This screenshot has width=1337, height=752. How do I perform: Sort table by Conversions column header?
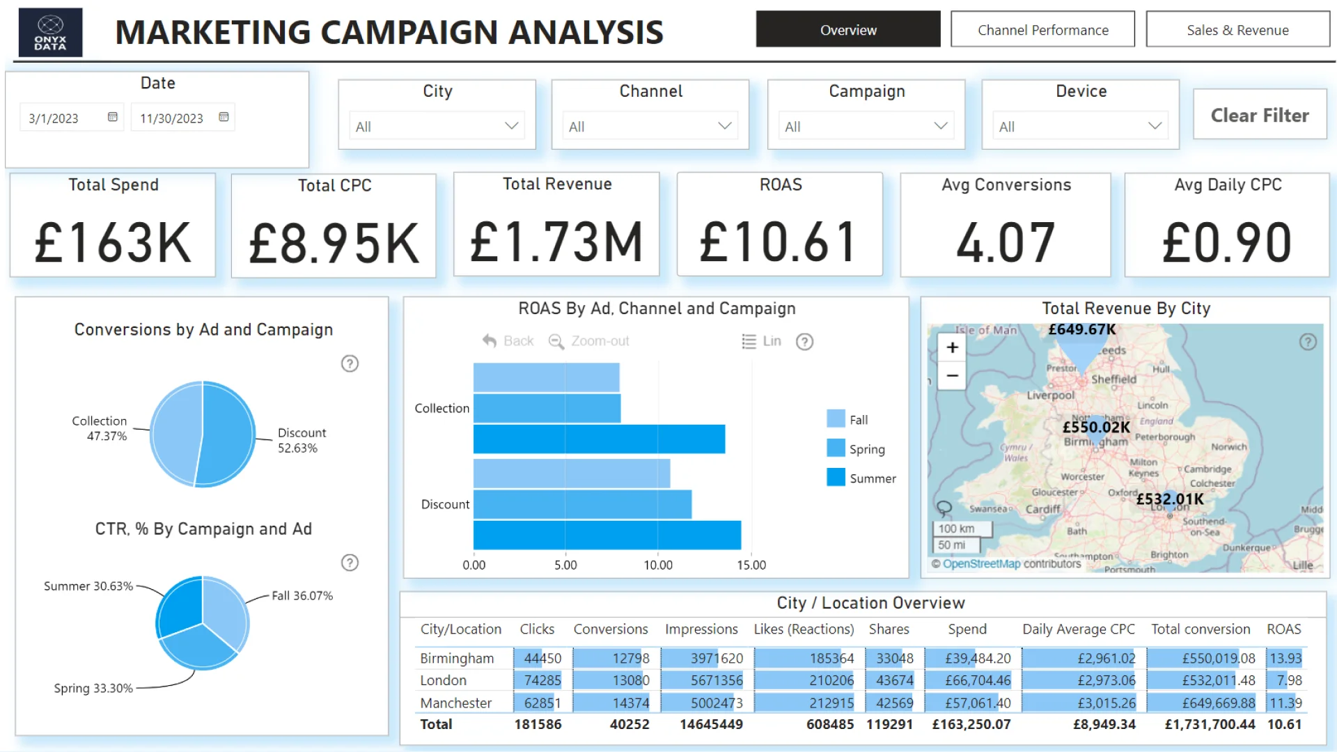tap(611, 629)
